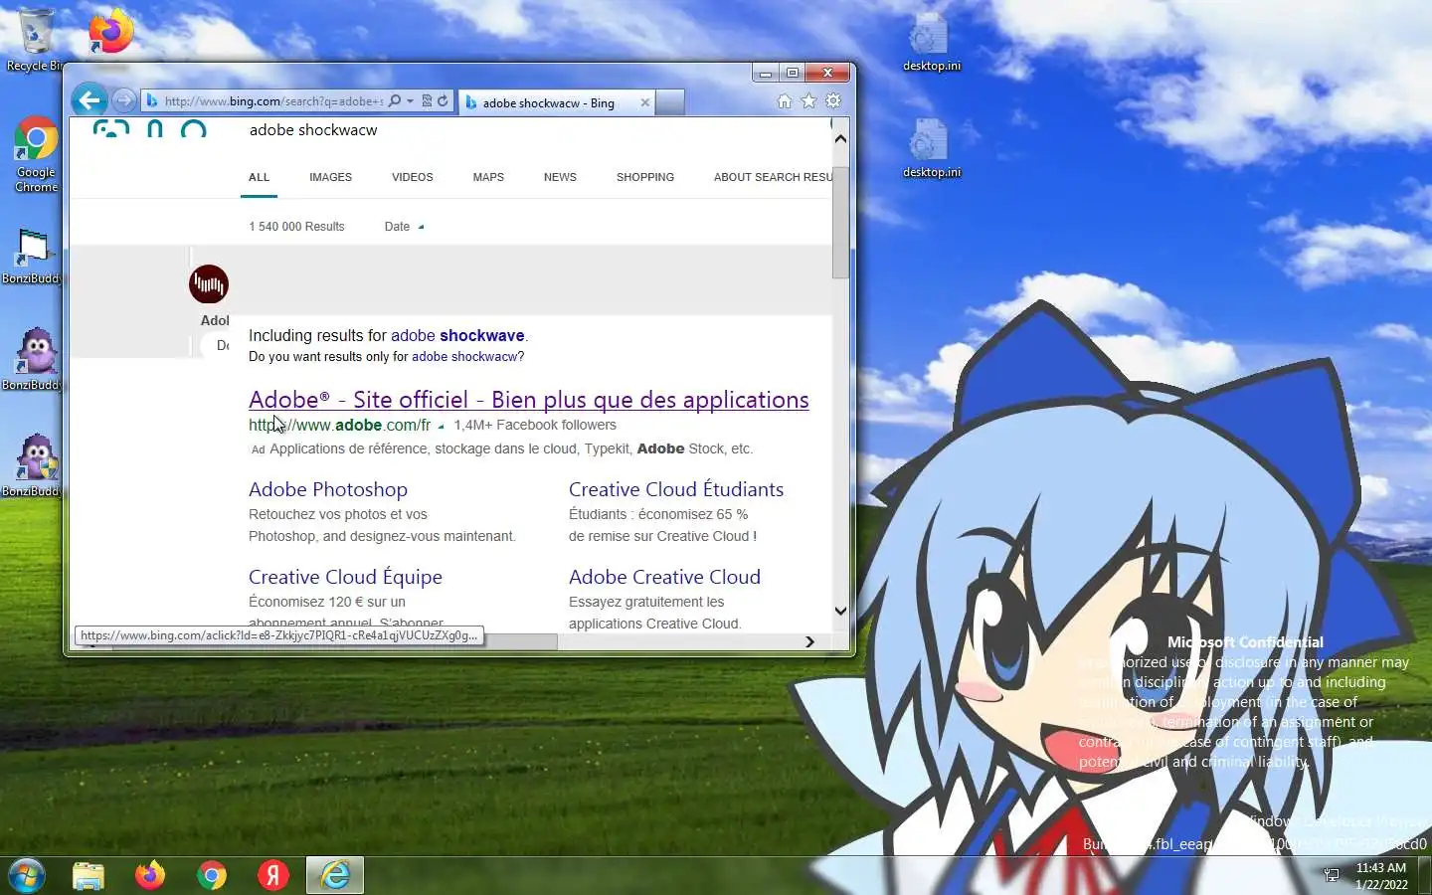Select the BonziBuddy flag desktop icon
Viewport: 1432px width, 895px height.
32,257
